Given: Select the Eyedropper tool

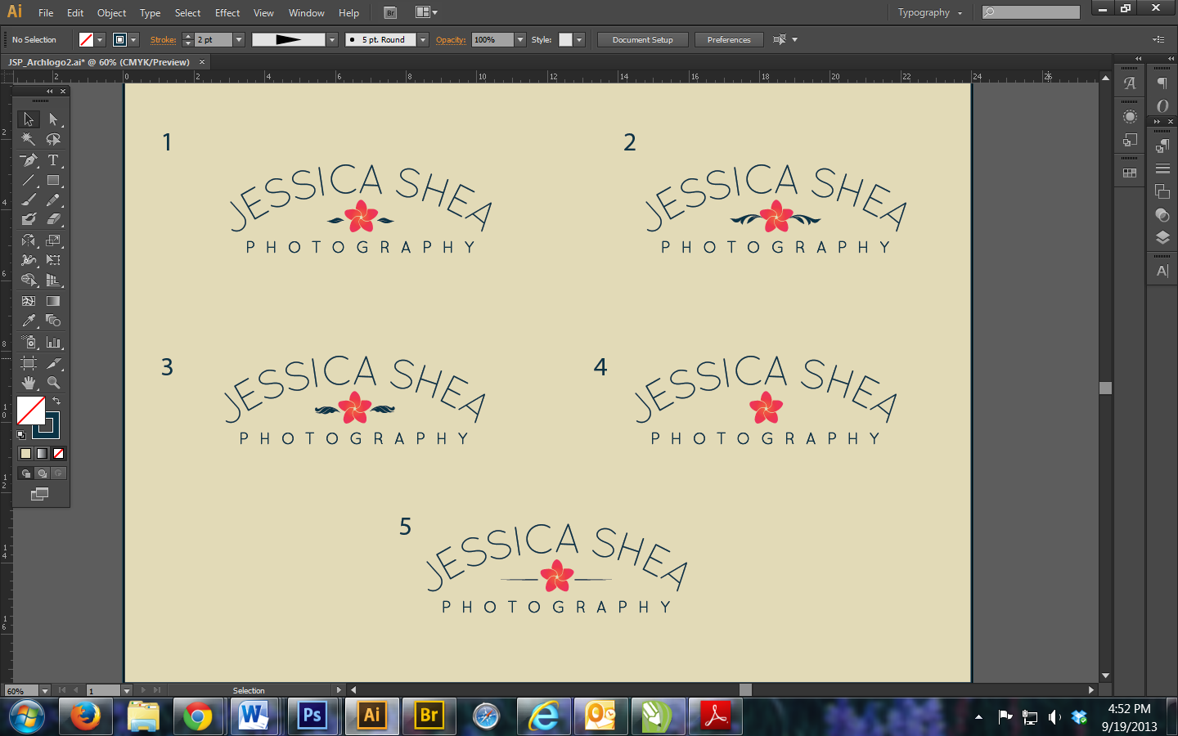Looking at the screenshot, I should click(x=29, y=321).
